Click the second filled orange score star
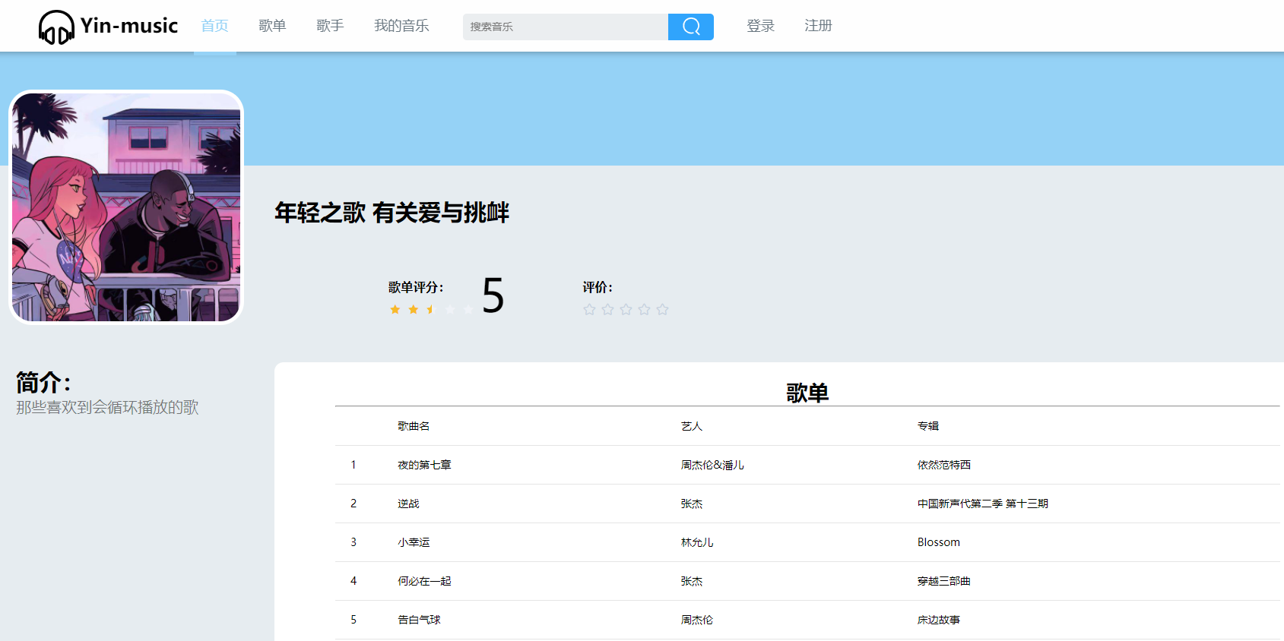The width and height of the screenshot is (1284, 641). tap(413, 309)
